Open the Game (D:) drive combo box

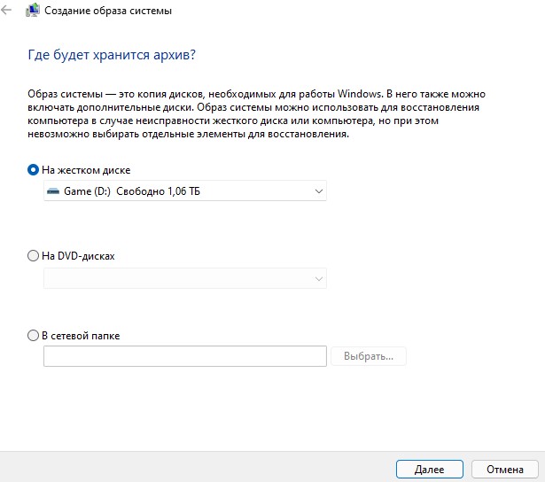click(x=185, y=190)
